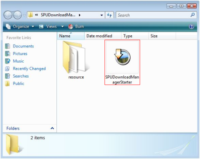Click the Public folder icon in sidebar
This screenshot has height=159, width=200.
[8, 83]
